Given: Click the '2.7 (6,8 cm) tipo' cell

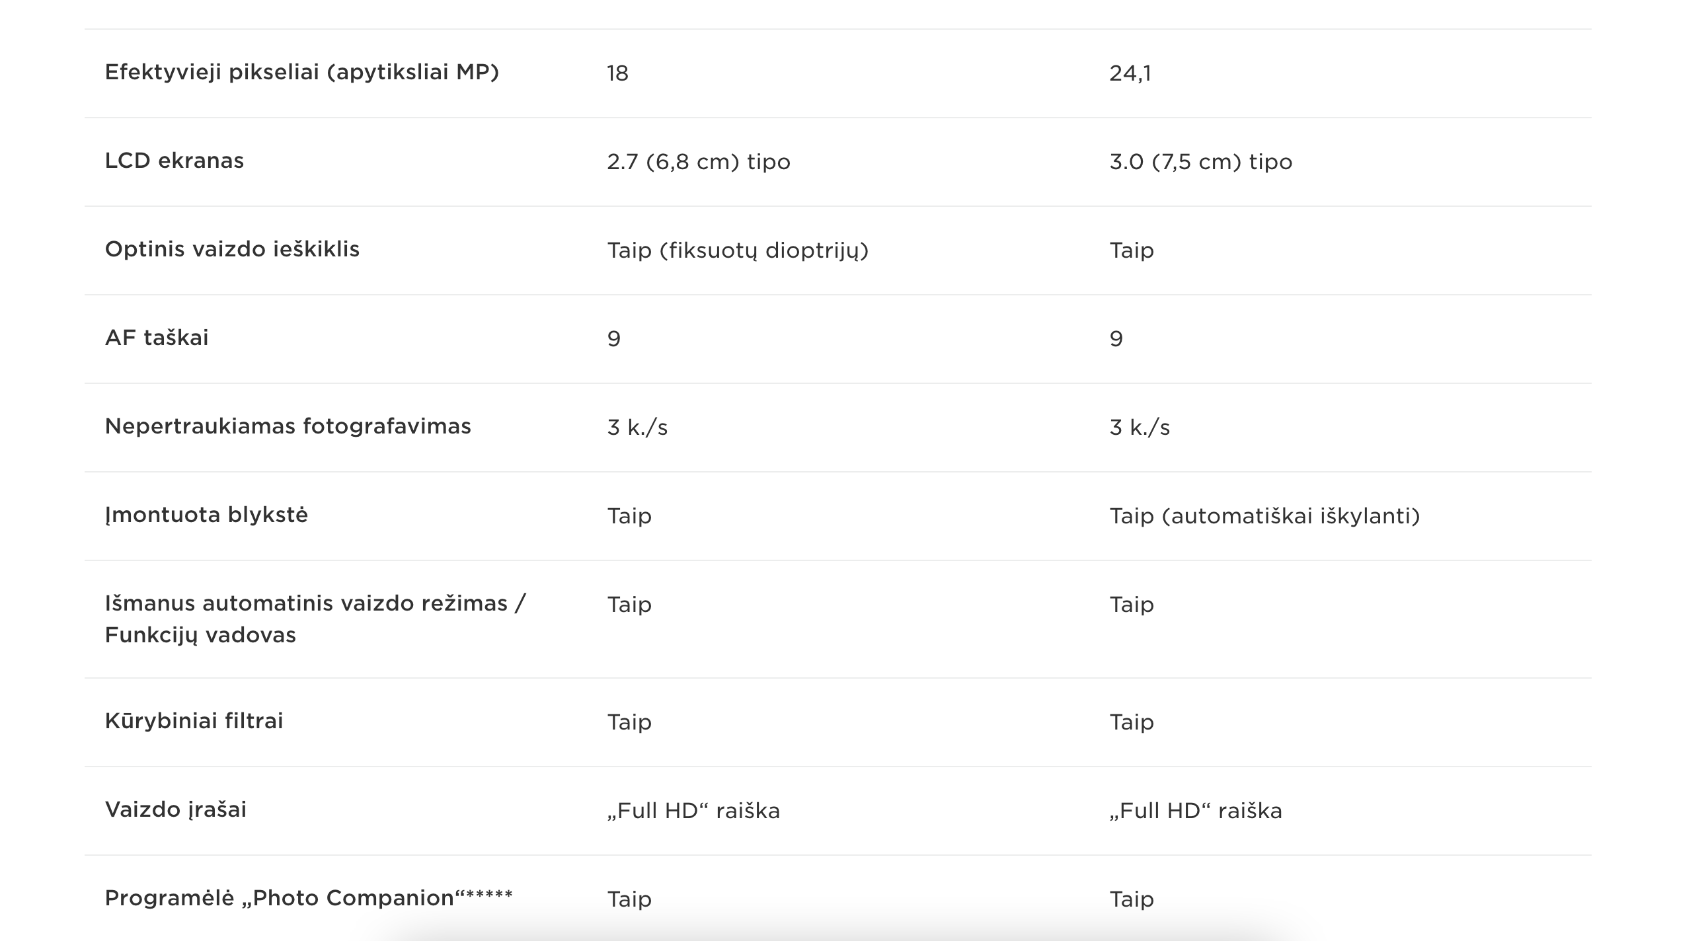Looking at the screenshot, I should [698, 162].
